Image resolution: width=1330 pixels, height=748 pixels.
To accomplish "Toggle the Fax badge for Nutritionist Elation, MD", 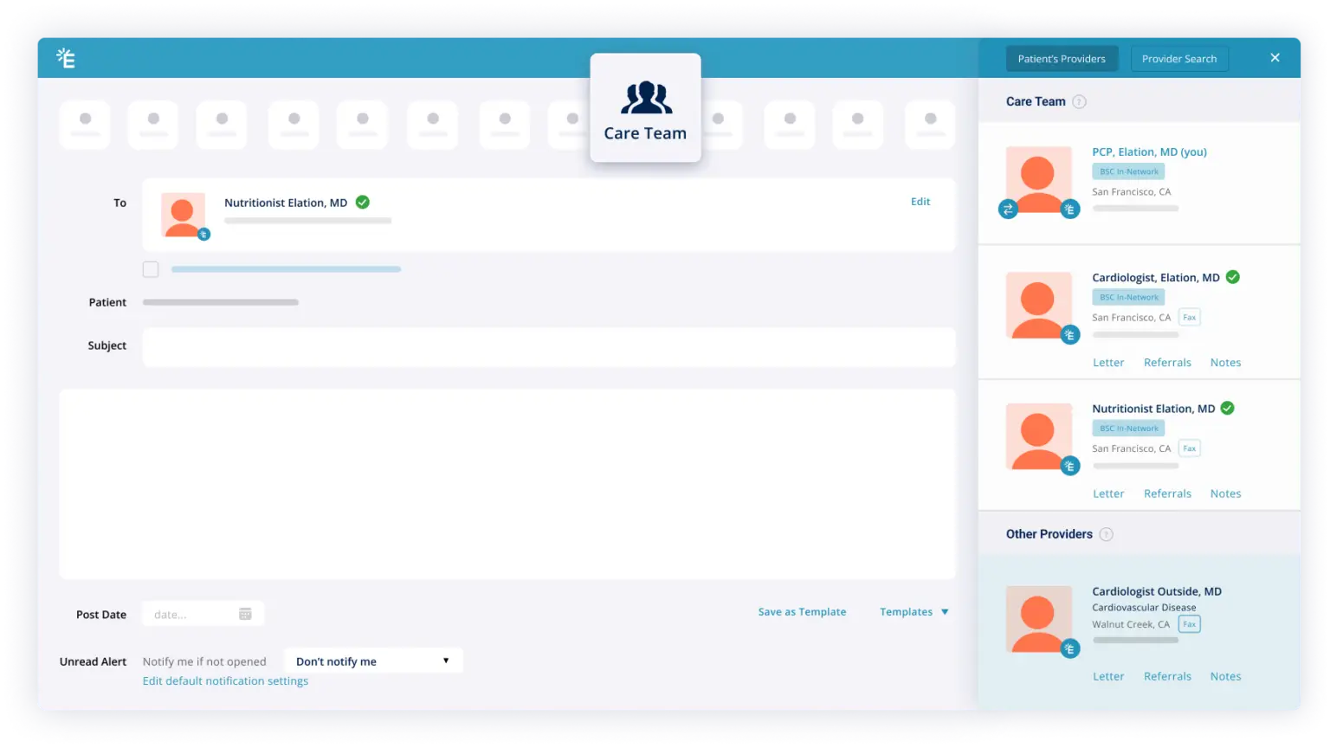I will [1189, 448].
